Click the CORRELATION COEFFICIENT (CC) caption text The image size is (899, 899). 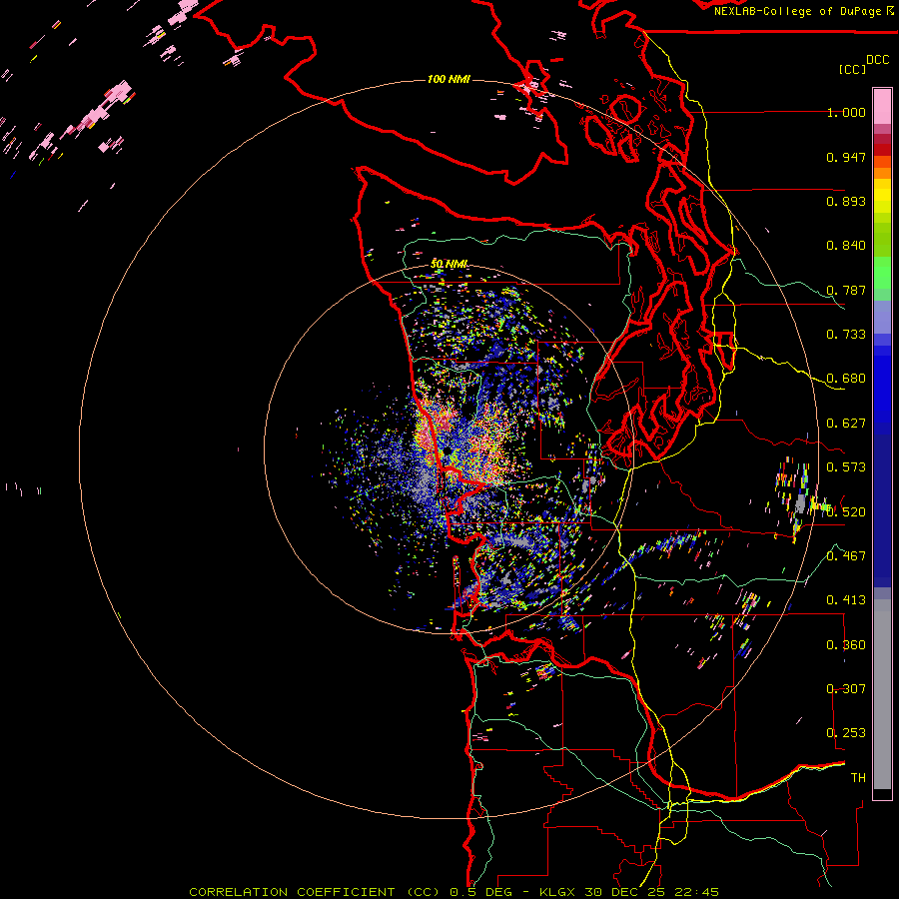click(x=315, y=892)
